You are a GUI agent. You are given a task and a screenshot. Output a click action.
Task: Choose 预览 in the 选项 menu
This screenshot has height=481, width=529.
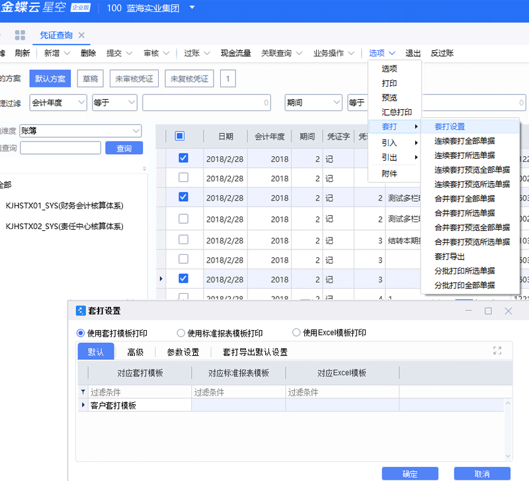coord(389,97)
